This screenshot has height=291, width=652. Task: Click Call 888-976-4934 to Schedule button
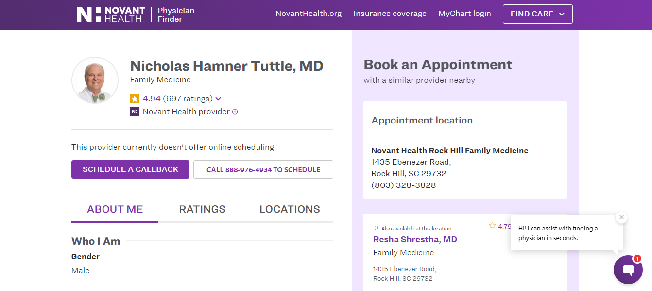[x=263, y=169]
